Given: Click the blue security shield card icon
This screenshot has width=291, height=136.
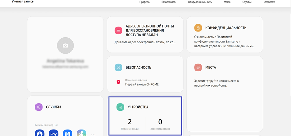Looking at the screenshot, I should pyautogui.click(x=118, y=68).
